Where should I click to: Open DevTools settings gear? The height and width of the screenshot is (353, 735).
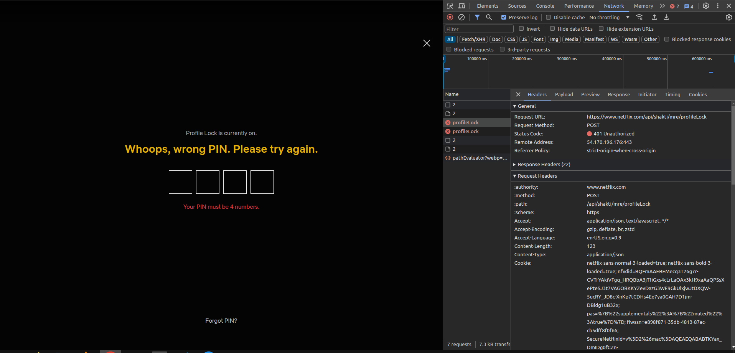tap(706, 6)
